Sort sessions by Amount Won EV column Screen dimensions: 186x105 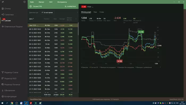click(x=69, y=19)
